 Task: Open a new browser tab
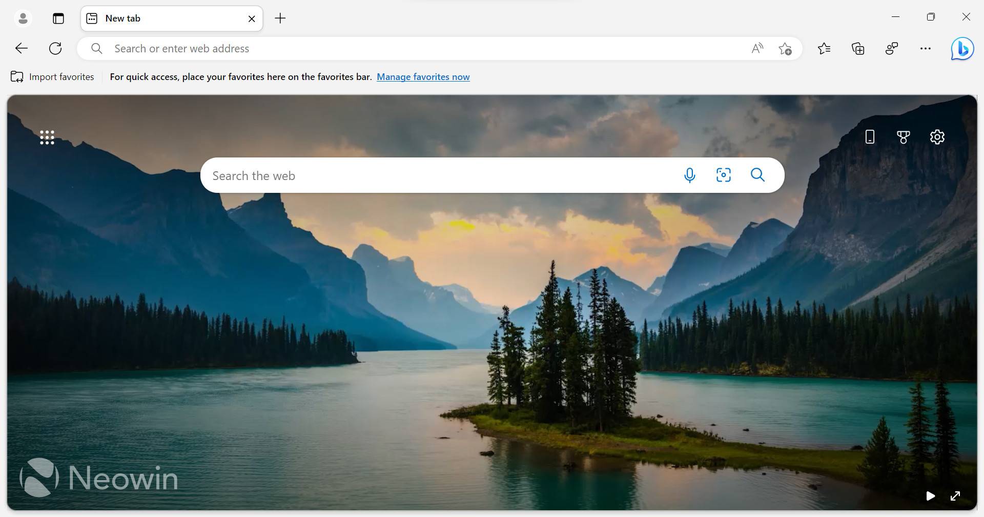[x=280, y=18]
